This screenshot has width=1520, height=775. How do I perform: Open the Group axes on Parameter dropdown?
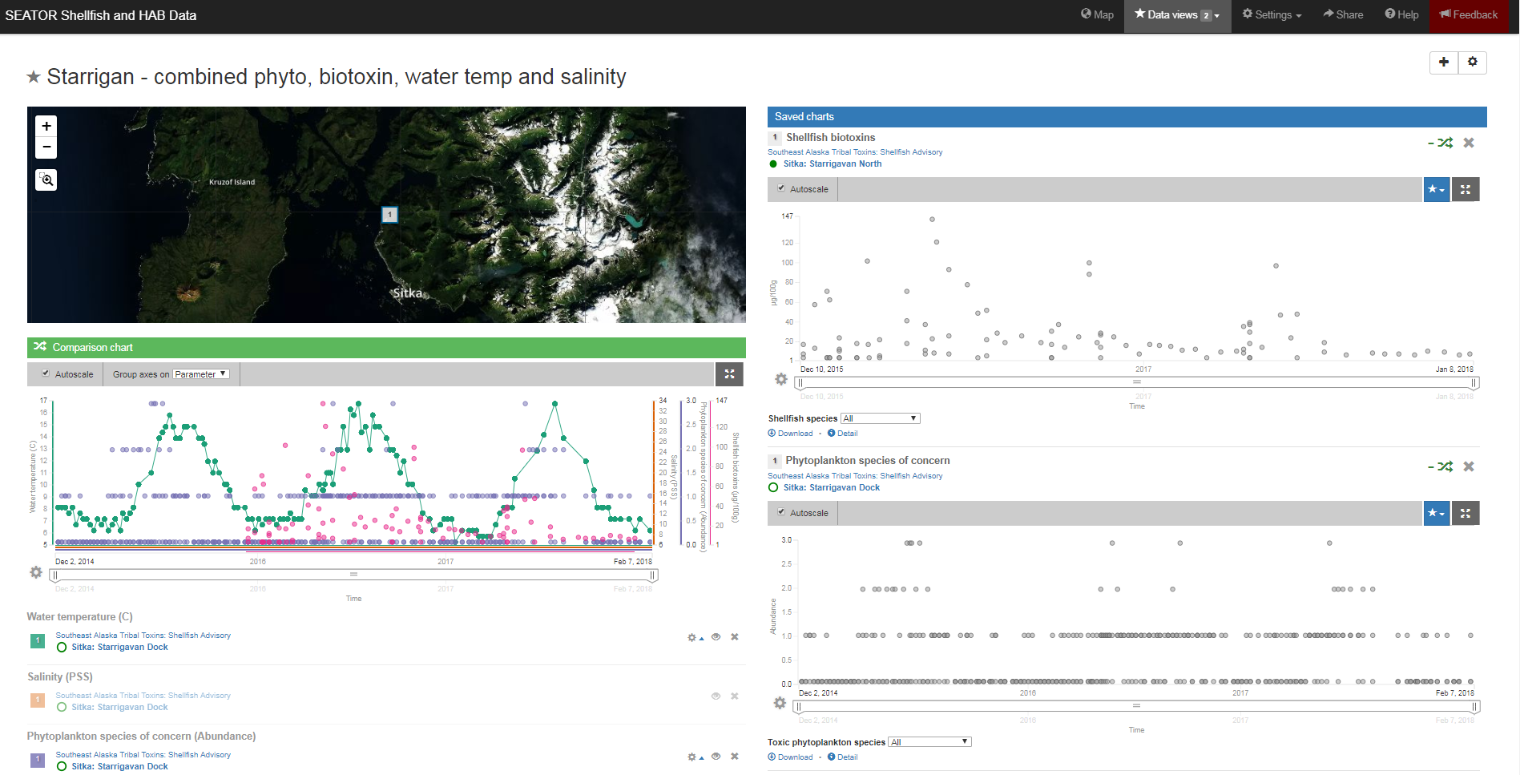coord(201,374)
